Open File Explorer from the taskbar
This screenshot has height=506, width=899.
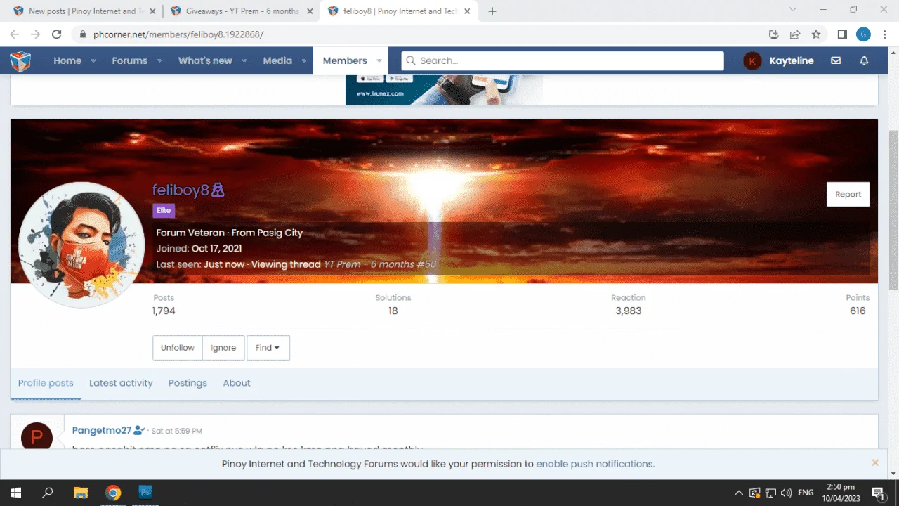[x=81, y=493]
